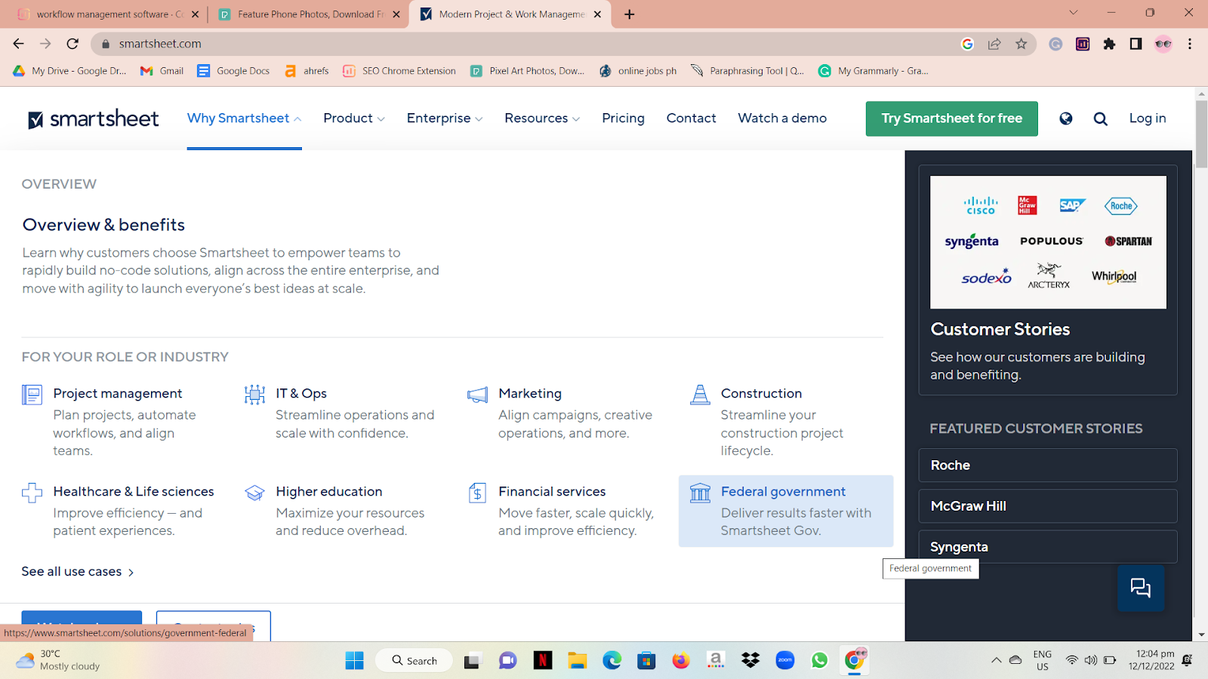Go back to the previous page
The width and height of the screenshot is (1208, 679).
[x=19, y=44]
